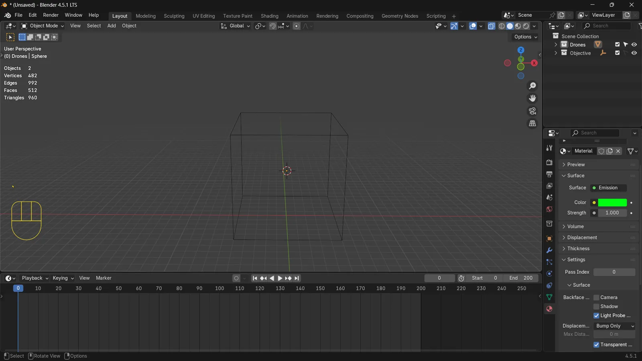The image size is (642, 361).
Task: Open the Object Mode dropdown
Action: (x=43, y=26)
